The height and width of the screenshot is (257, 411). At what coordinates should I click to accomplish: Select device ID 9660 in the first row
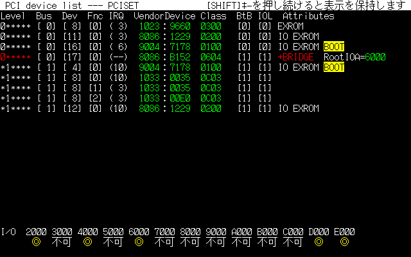click(180, 26)
